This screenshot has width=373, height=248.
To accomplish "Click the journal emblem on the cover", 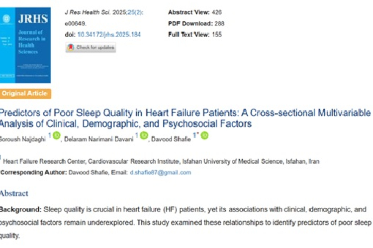I will pos(6,18).
